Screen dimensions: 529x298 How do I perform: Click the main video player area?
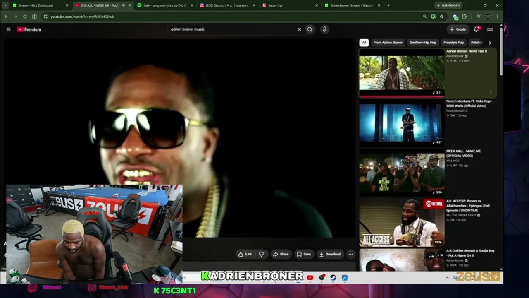click(180, 138)
